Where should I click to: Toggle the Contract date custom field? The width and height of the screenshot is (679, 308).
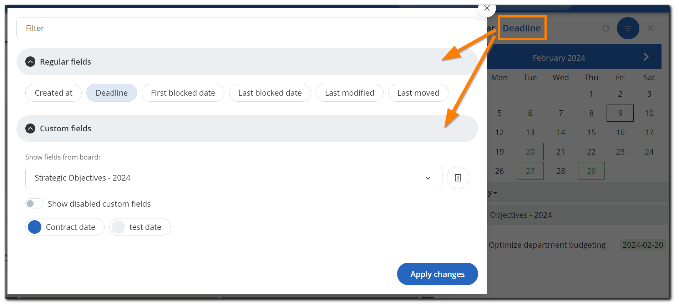(x=65, y=227)
